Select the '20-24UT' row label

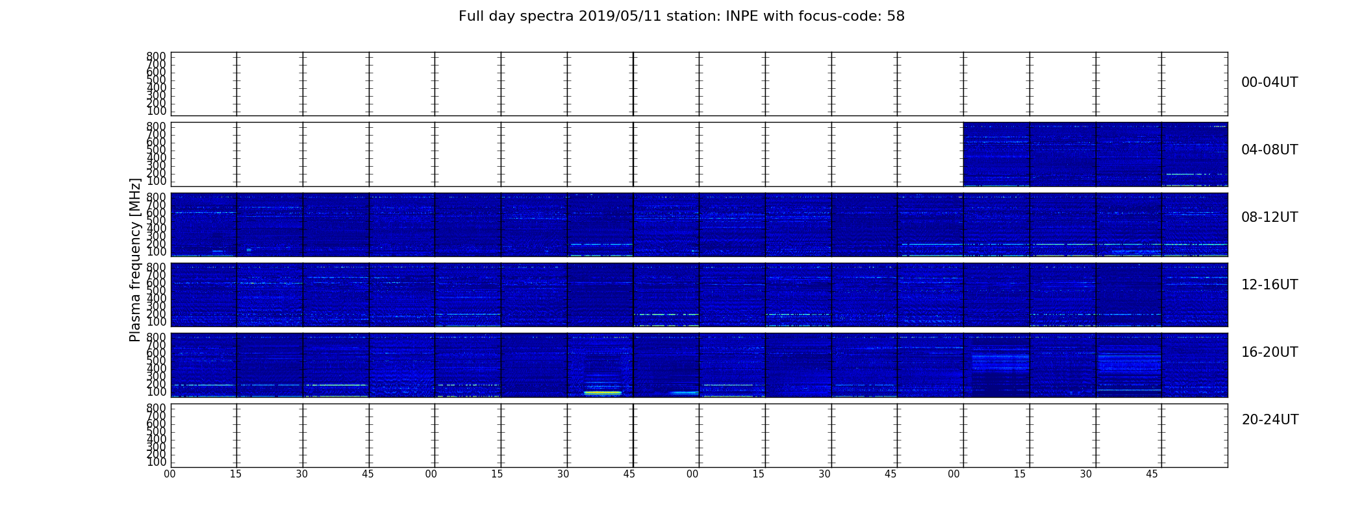pyautogui.click(x=1270, y=420)
